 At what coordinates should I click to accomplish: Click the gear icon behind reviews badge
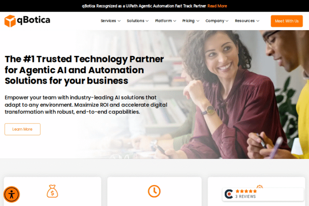pyautogui.click(x=260, y=187)
